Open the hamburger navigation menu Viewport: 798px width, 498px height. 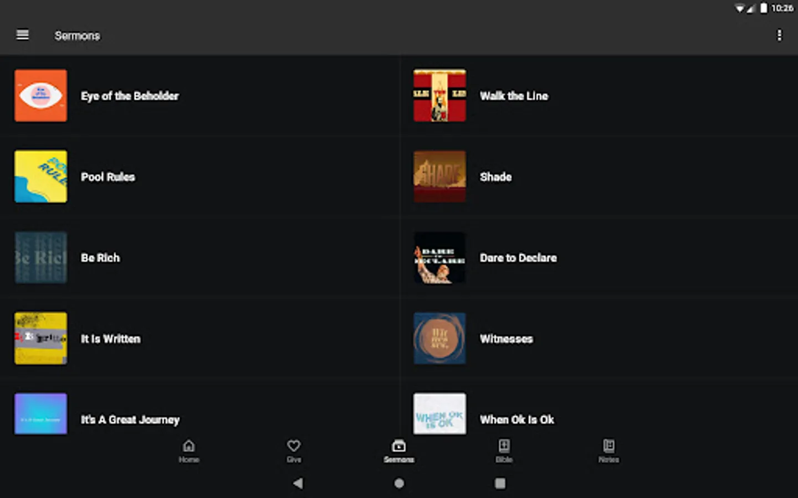[x=22, y=35]
